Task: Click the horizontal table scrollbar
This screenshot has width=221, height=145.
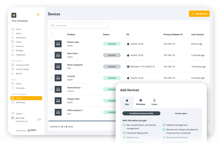Action: coord(82,121)
